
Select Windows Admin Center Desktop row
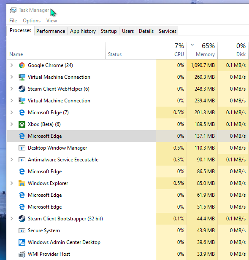point(128,242)
